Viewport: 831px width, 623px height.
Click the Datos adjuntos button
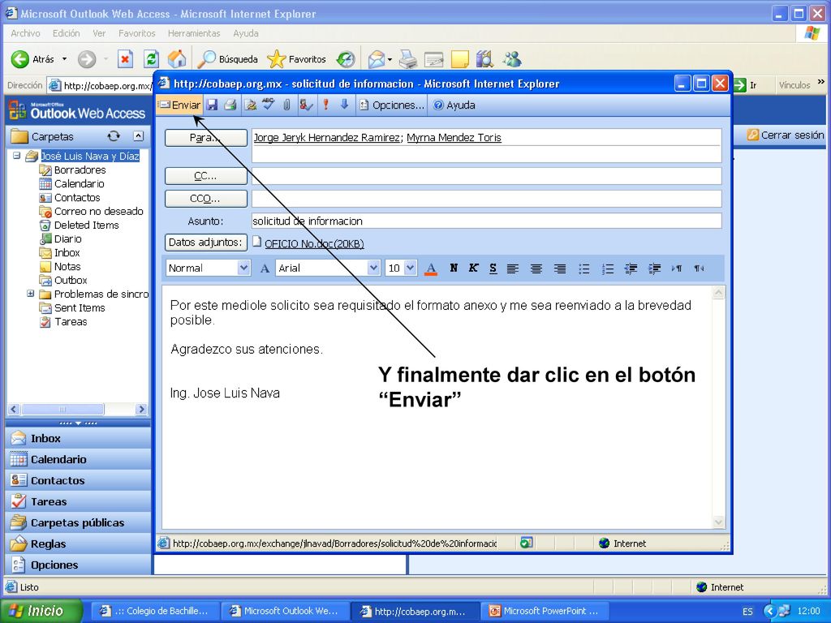(205, 243)
